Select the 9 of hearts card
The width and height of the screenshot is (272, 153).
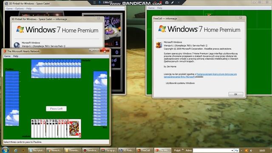point(62,128)
